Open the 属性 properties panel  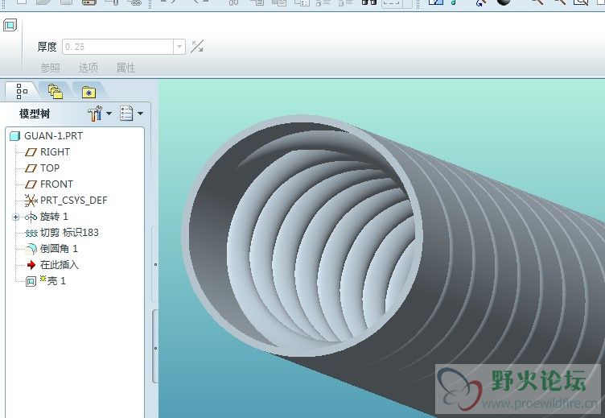(126, 68)
